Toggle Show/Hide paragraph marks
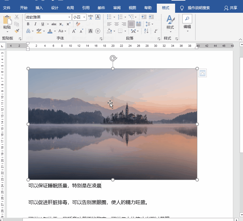The width and height of the screenshot is (243, 221). (156, 31)
